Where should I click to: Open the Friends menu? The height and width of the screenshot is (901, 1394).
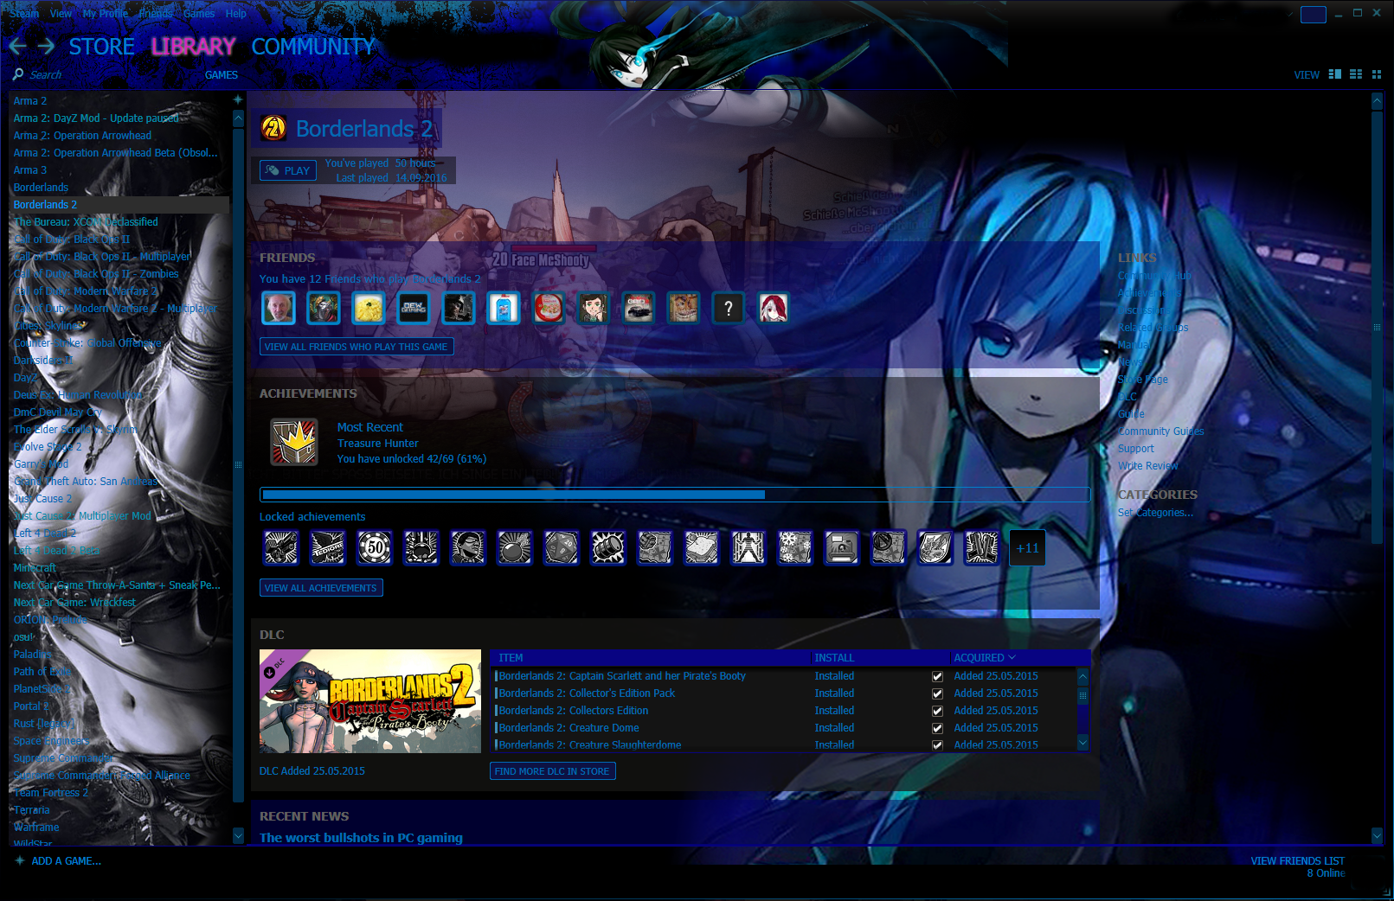click(x=156, y=13)
